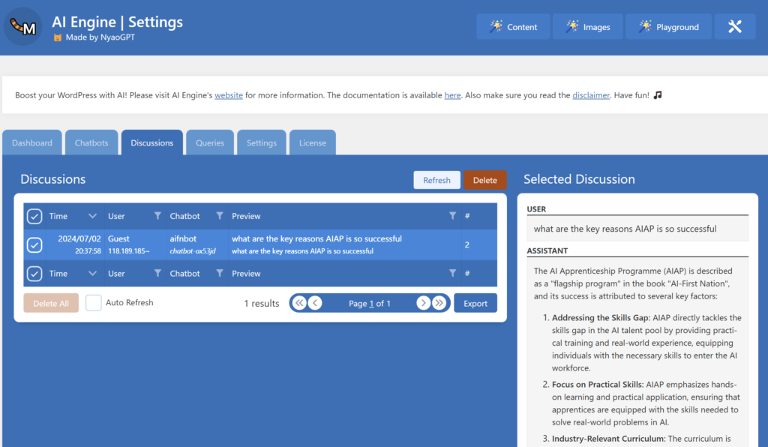The image size is (768, 447).
Task: Click the AI Engine logo icon
Action: point(22,27)
